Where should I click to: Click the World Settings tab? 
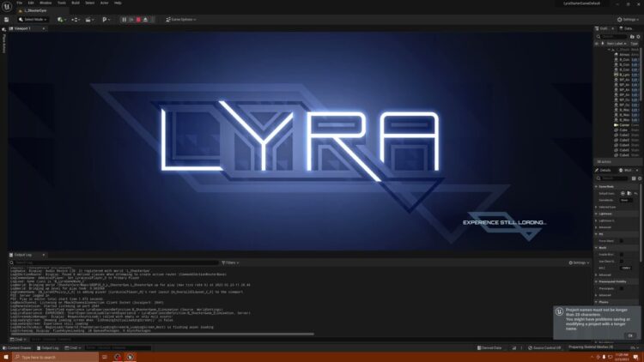[x=627, y=171]
